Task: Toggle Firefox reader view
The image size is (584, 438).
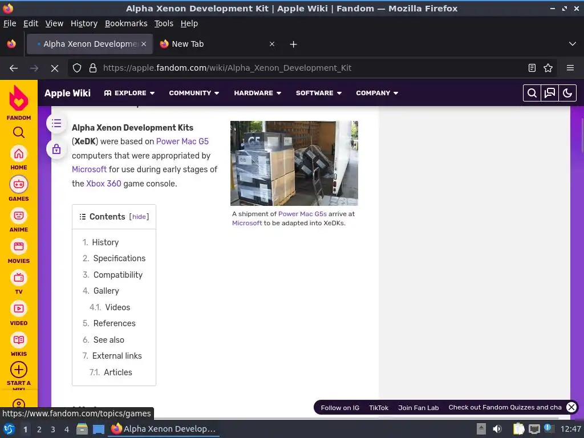Action: click(532, 68)
